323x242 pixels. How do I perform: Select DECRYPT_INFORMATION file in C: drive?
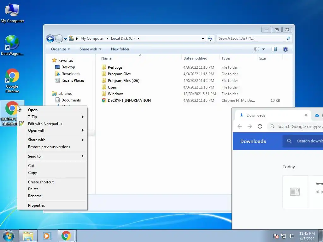pyautogui.click(x=129, y=101)
